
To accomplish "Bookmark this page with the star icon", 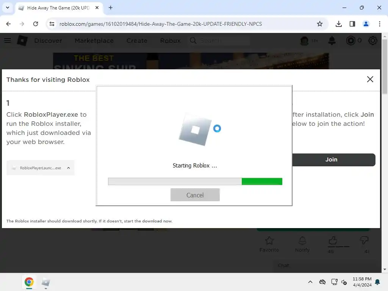I will click(x=320, y=24).
